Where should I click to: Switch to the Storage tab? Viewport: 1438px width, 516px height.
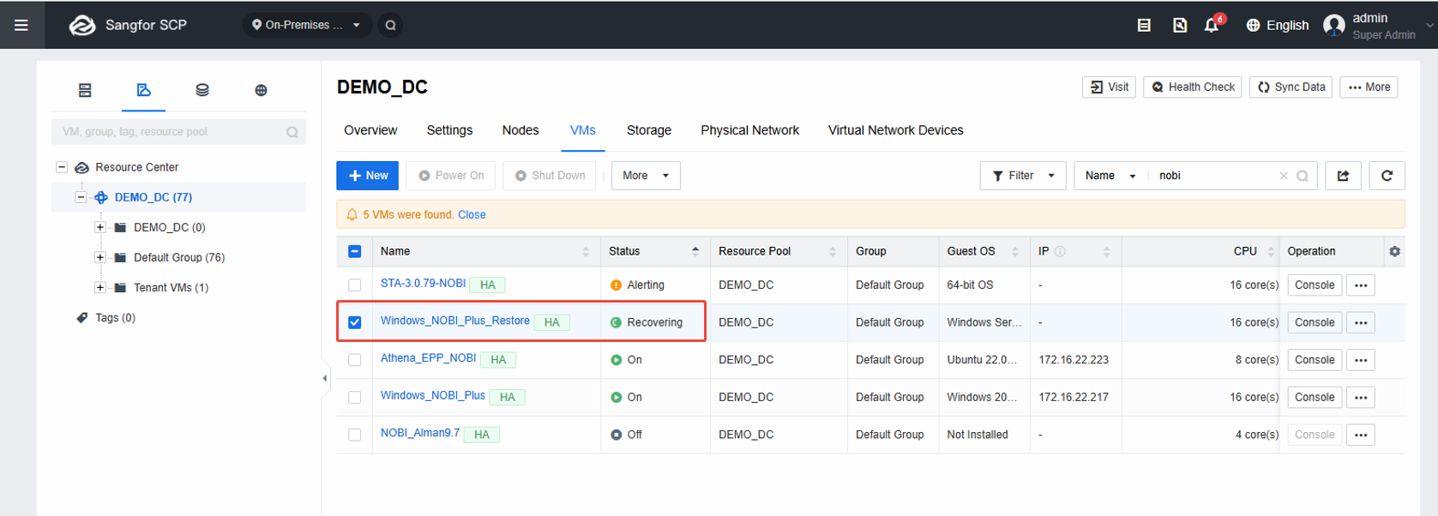pos(649,130)
